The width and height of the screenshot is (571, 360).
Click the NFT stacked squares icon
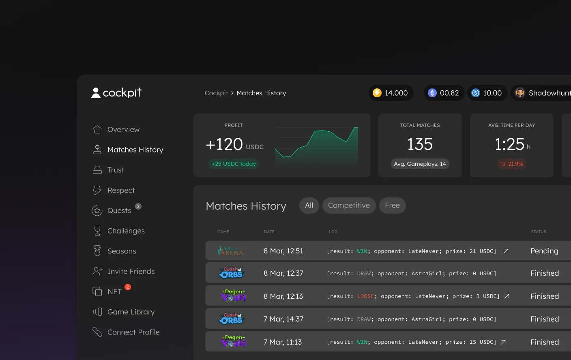pos(97,291)
